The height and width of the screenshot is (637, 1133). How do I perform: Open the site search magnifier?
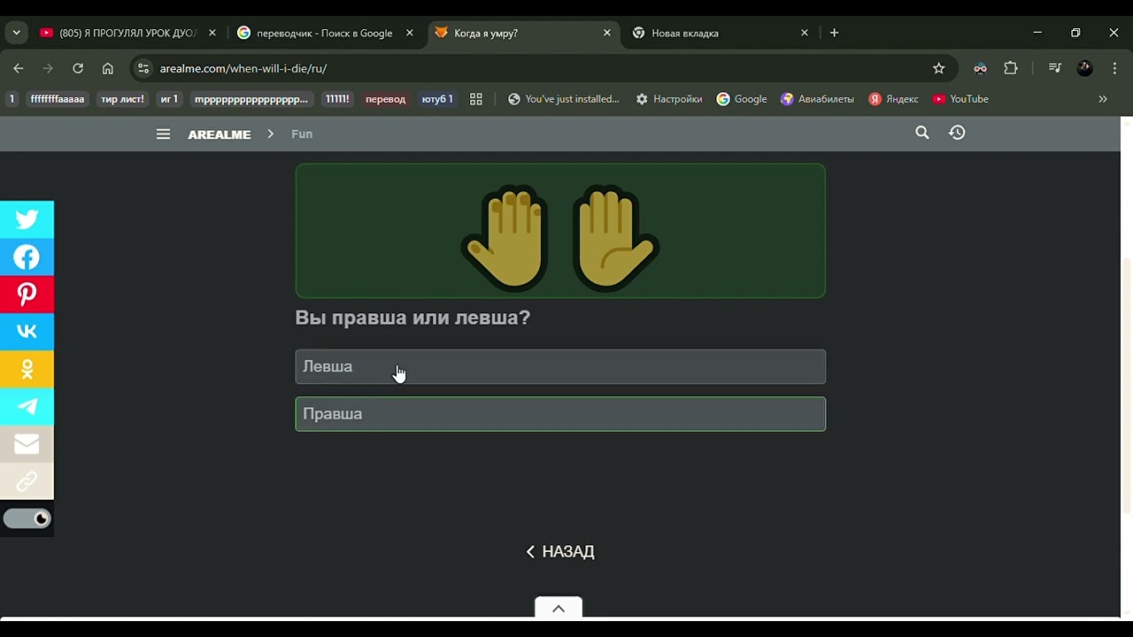click(x=921, y=133)
